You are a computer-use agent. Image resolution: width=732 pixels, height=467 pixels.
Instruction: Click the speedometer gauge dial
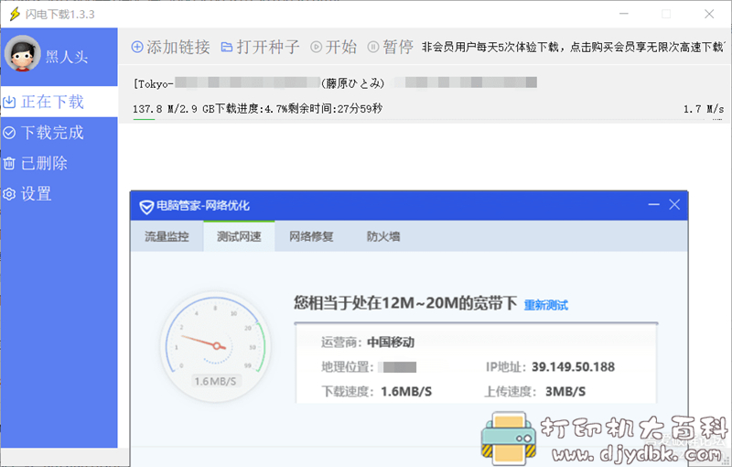pyautogui.click(x=217, y=346)
